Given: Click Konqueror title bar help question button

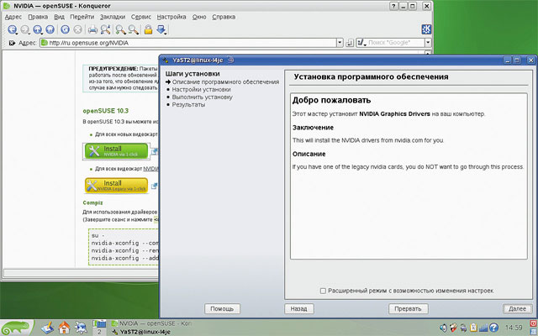Looking at the screenshot, I should pyautogui.click(x=393, y=6).
